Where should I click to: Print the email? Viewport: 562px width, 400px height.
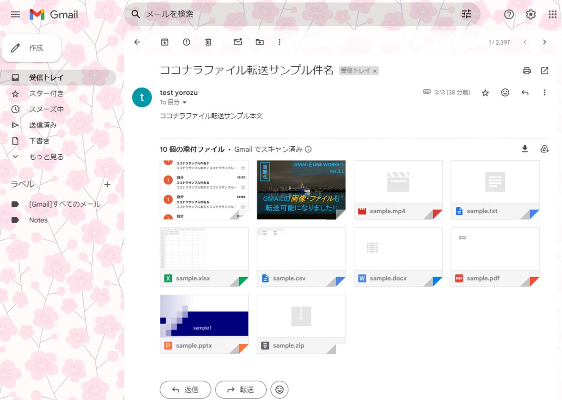(x=527, y=70)
